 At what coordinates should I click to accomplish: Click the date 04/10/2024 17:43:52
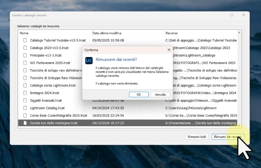tap(108, 108)
